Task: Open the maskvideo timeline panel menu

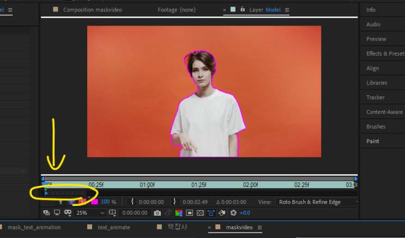Action: click(x=260, y=228)
